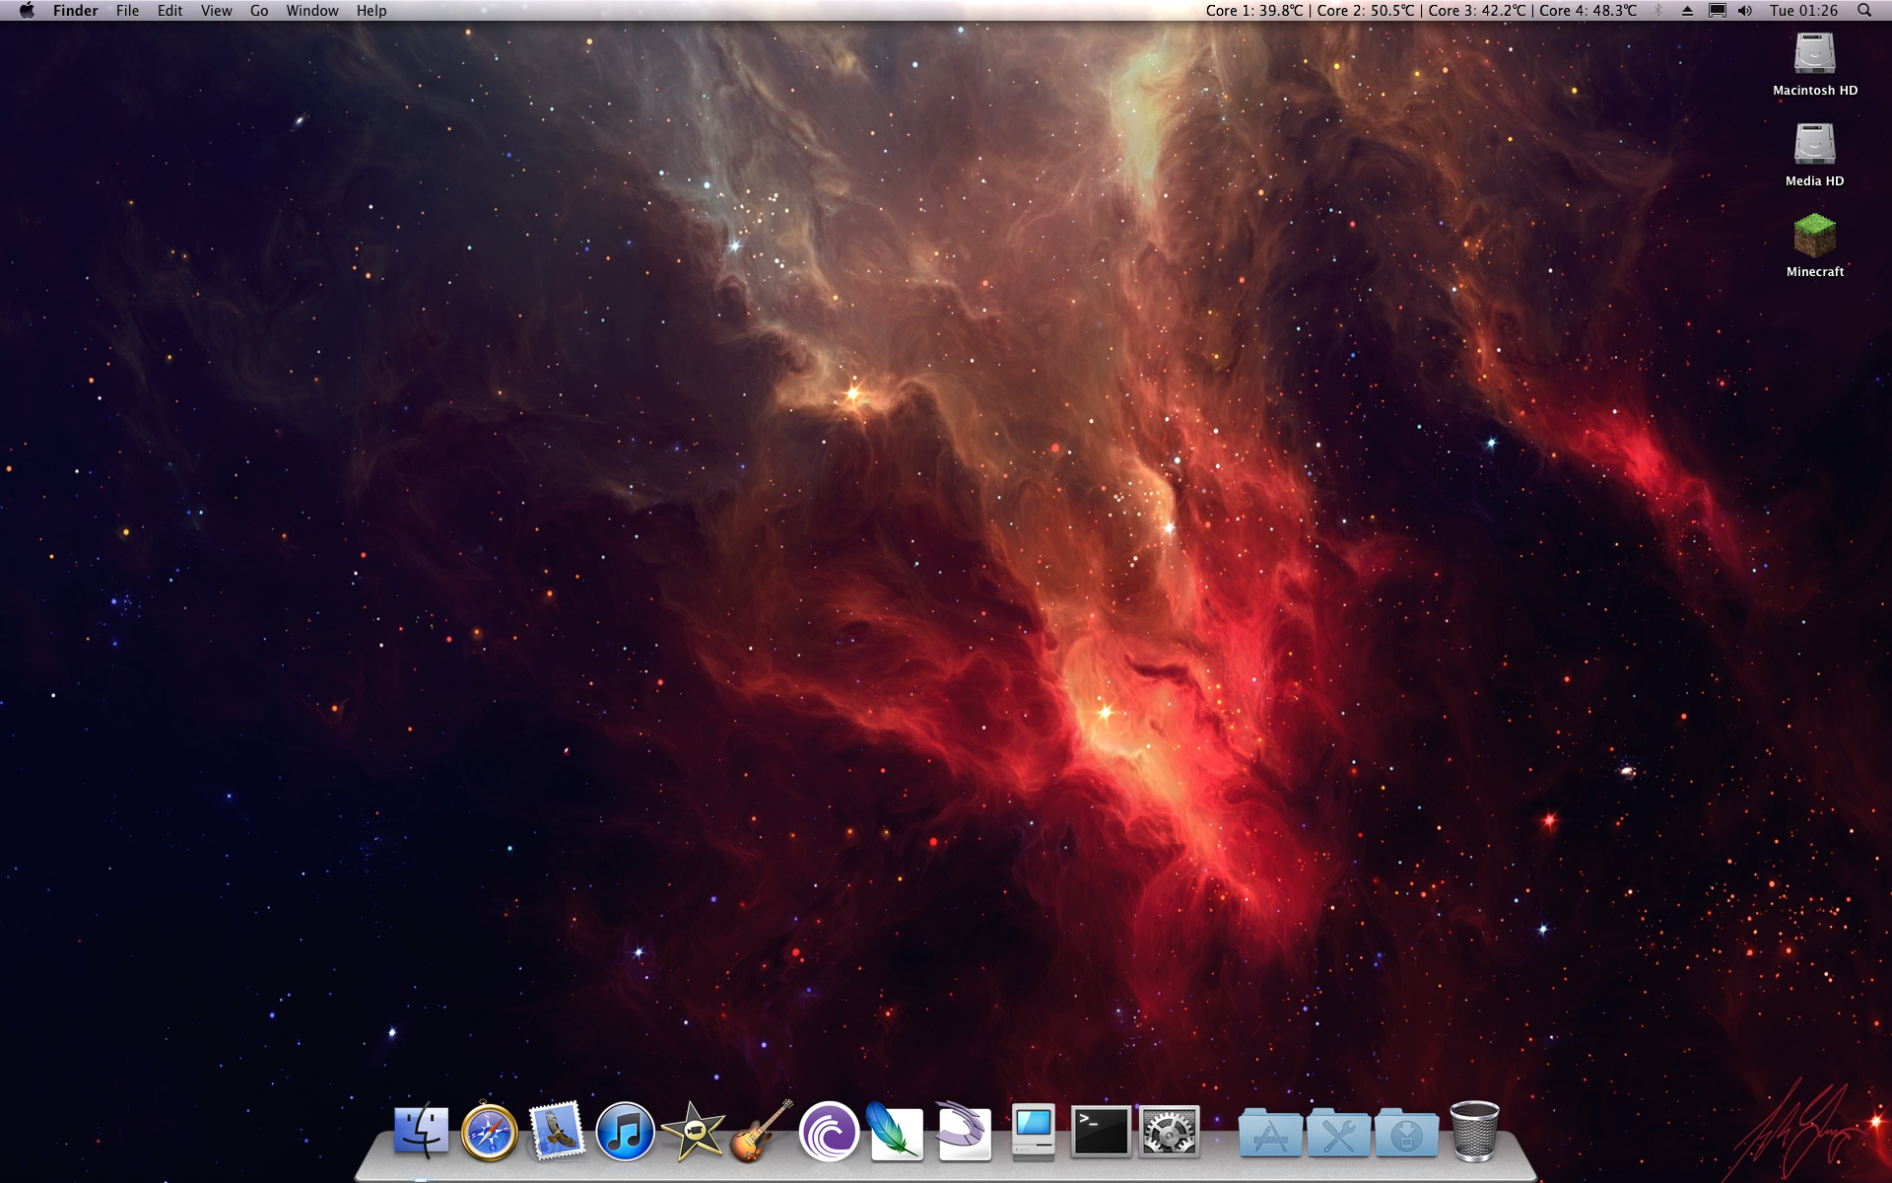Open Photoshop feather icon in Dock
This screenshot has height=1183, width=1892.
click(896, 1132)
